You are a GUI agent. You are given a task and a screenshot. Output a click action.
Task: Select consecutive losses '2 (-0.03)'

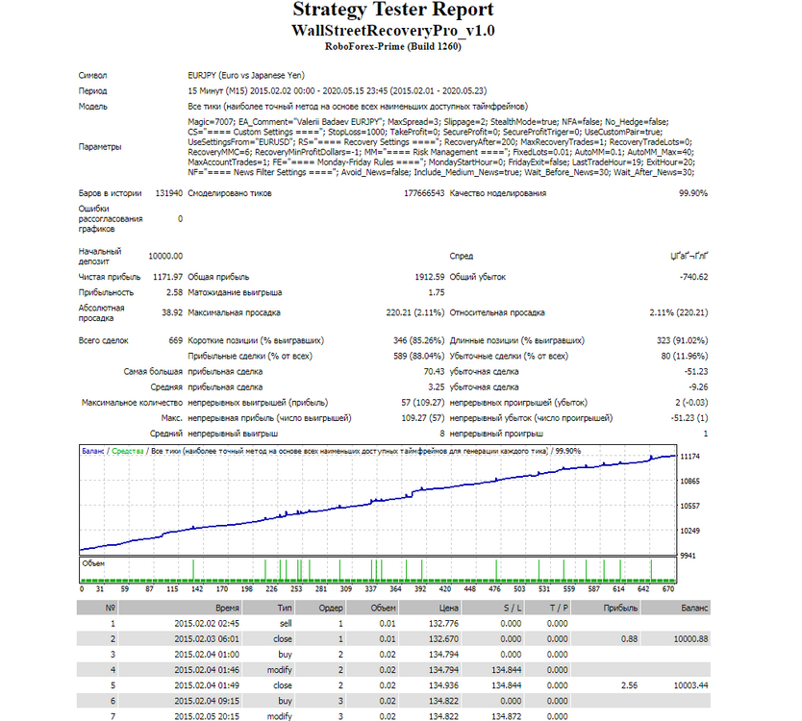click(x=691, y=403)
